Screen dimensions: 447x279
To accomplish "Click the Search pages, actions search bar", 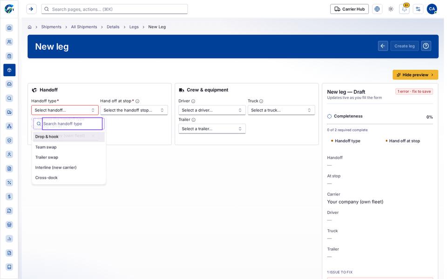I will 115,9.
